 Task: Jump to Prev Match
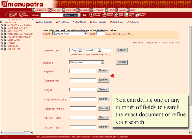click(x=63, y=22)
